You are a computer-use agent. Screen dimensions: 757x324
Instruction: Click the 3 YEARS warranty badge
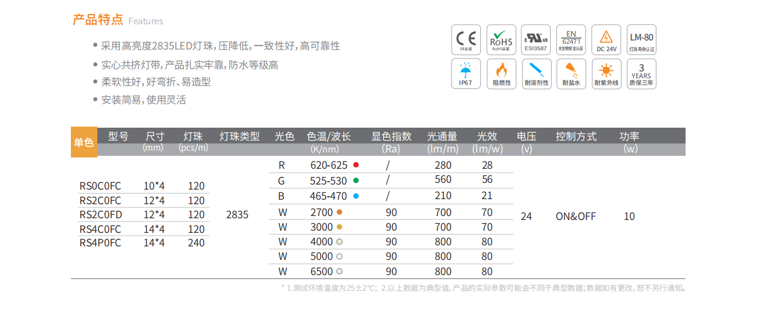[641, 74]
